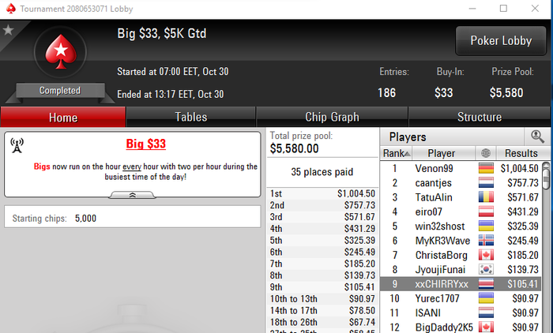
Task: Click JyoujiFunai's Korean flag icon
Action: 486,269
